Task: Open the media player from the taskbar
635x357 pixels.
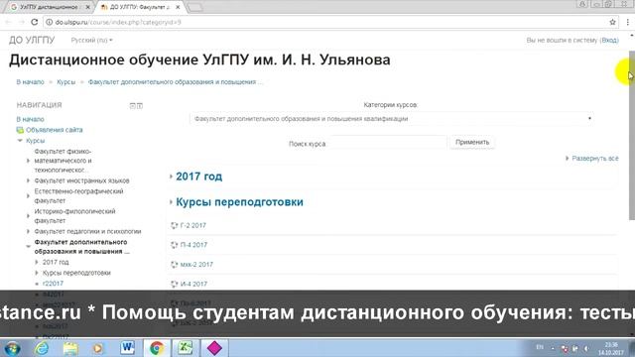Action: pyautogui.click(x=98, y=348)
